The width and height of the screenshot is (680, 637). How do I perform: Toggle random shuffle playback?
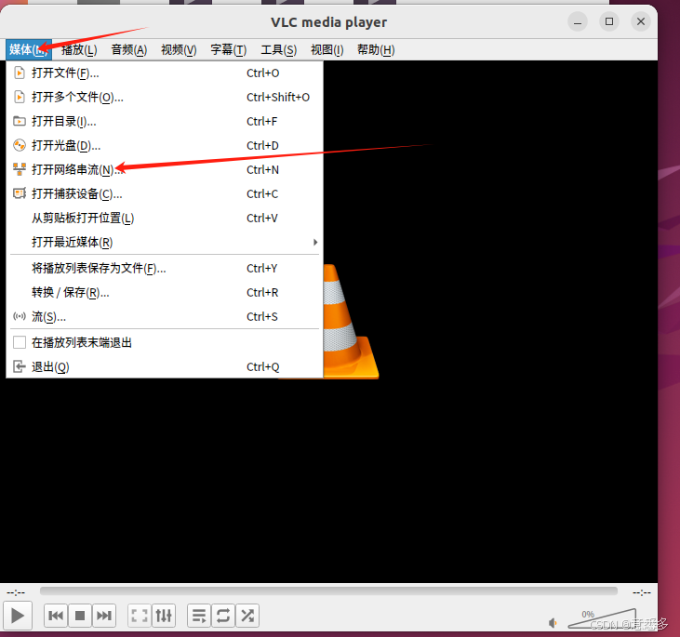[x=247, y=616]
